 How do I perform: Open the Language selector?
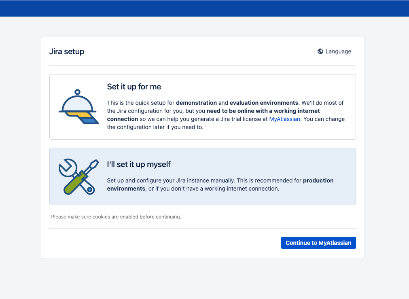coord(335,51)
